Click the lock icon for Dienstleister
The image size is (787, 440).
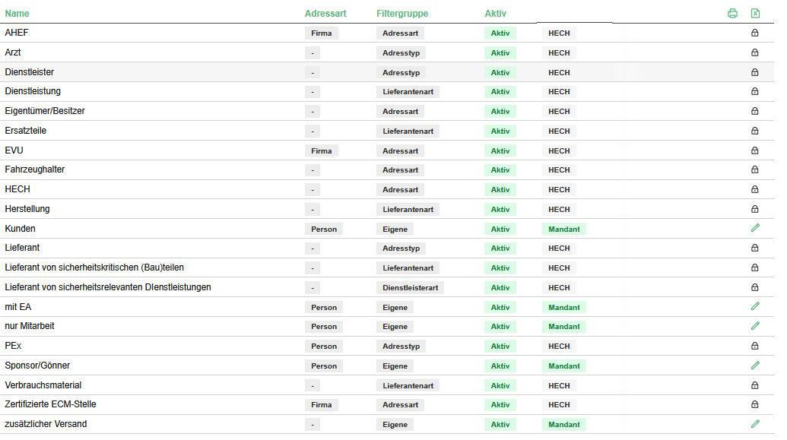click(x=755, y=72)
